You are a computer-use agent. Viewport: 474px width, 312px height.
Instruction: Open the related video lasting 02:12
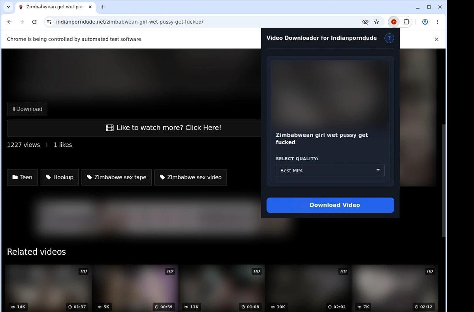coord(395,288)
